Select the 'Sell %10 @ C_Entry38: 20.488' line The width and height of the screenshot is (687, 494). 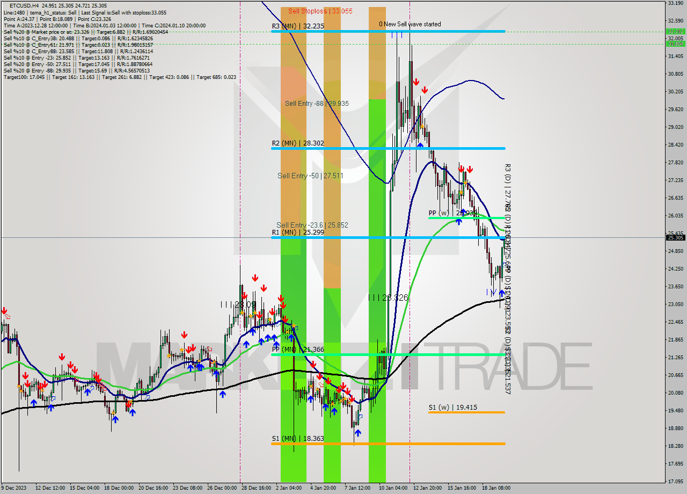[78, 38]
